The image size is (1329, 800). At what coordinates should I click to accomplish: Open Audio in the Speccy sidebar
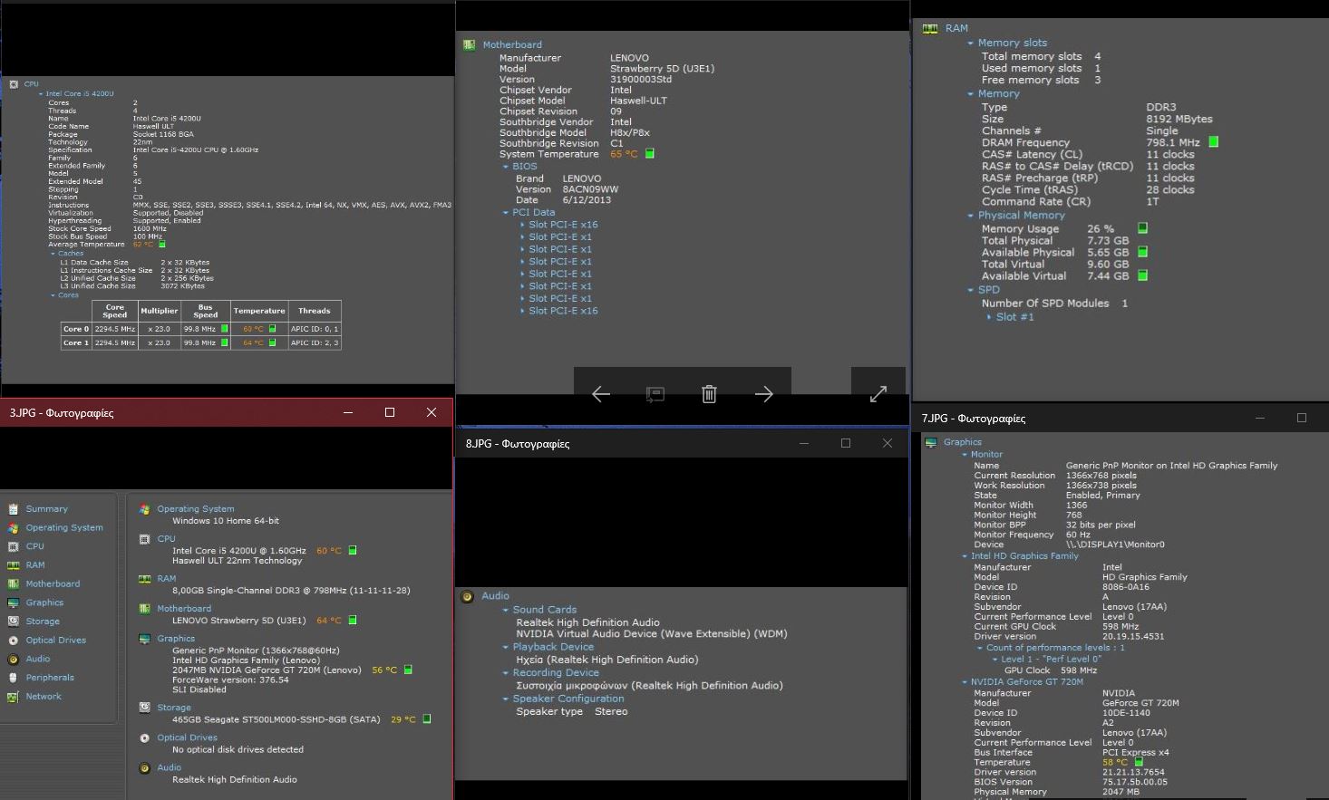[38, 659]
